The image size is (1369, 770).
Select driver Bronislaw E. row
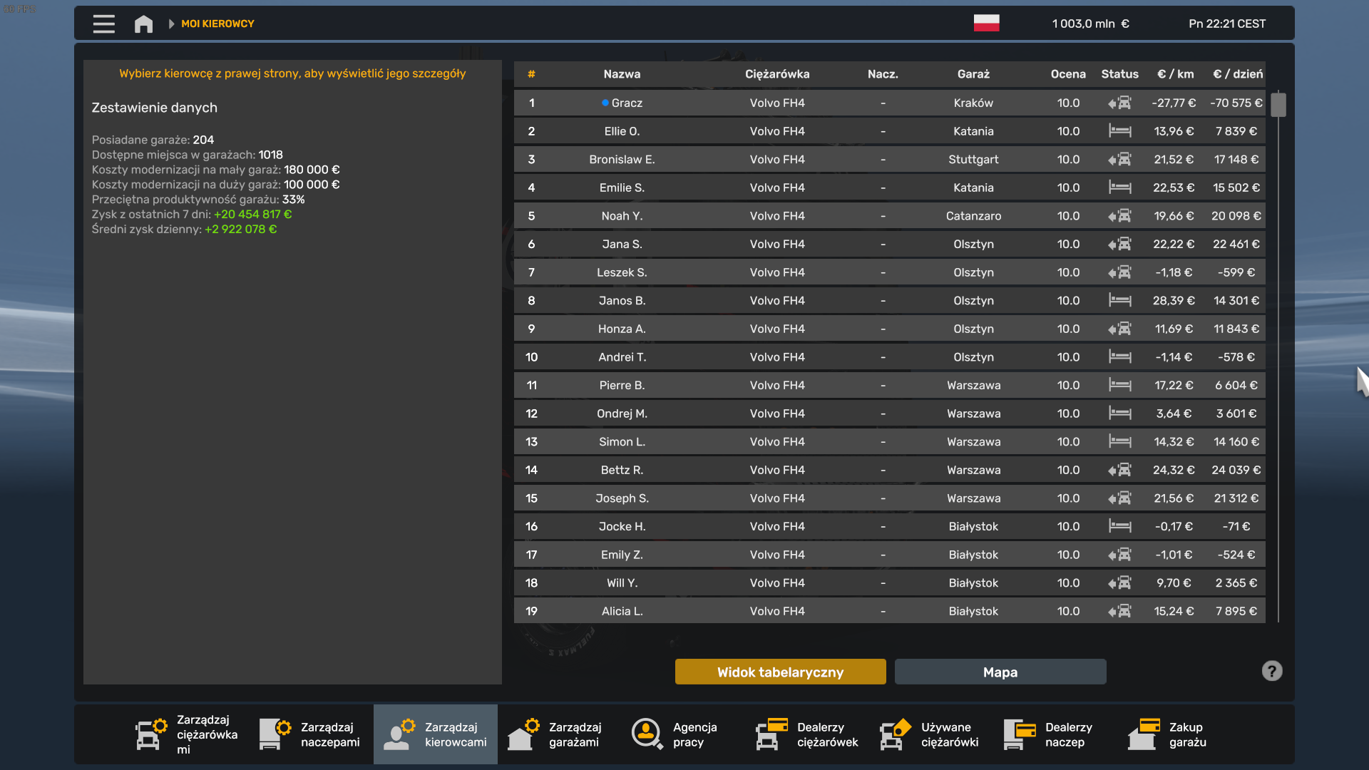pyautogui.click(x=622, y=160)
